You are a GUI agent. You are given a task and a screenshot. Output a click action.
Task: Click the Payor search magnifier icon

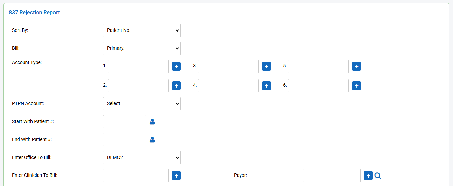tap(378, 175)
